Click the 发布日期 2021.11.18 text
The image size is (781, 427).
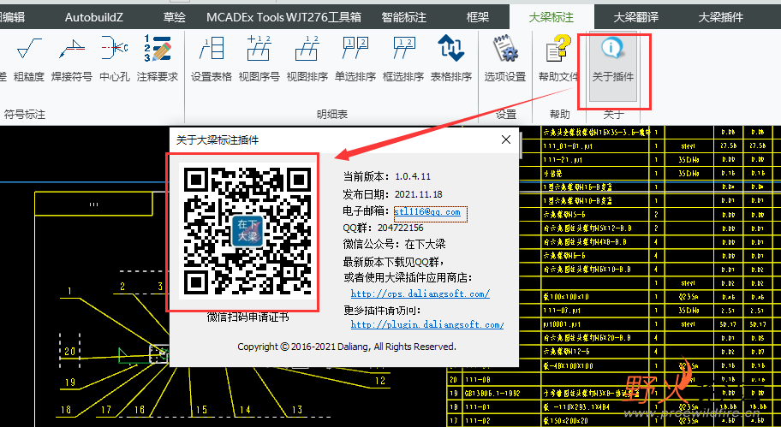click(x=392, y=194)
